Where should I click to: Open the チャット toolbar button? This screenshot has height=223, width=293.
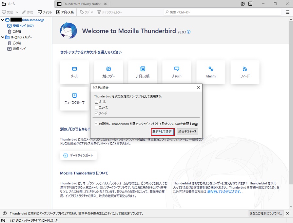45,12
